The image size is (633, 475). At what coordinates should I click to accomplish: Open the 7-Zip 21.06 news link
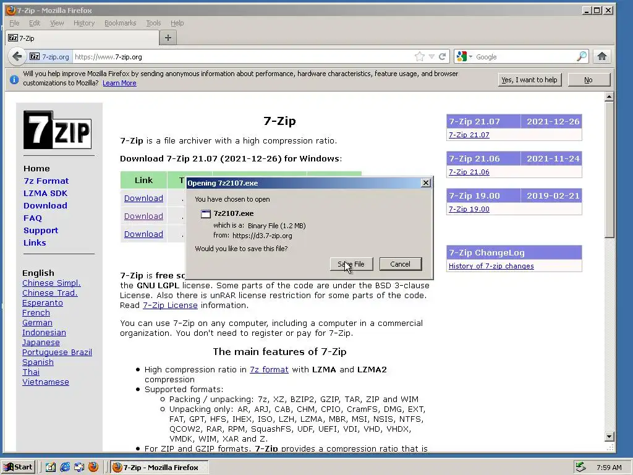(x=469, y=172)
